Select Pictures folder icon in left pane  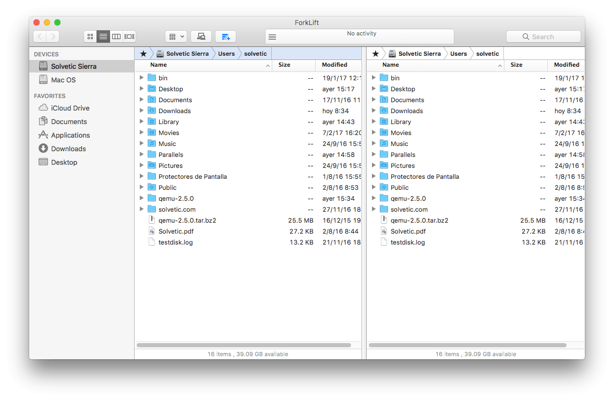(x=151, y=165)
